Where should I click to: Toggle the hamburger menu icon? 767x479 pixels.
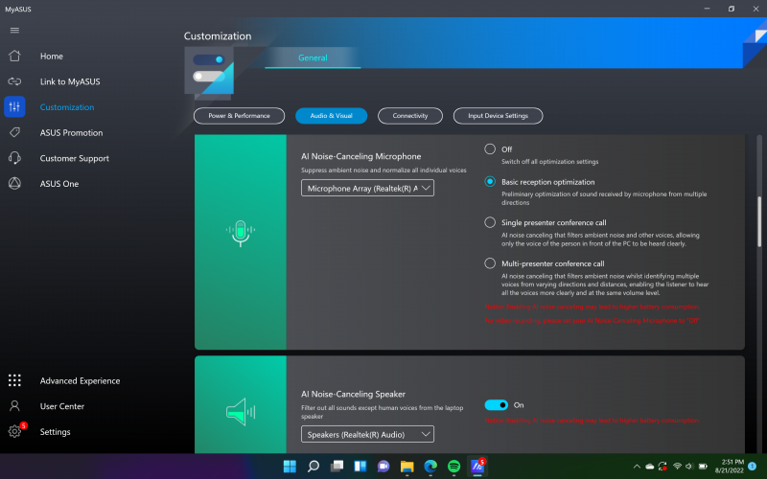coord(14,31)
